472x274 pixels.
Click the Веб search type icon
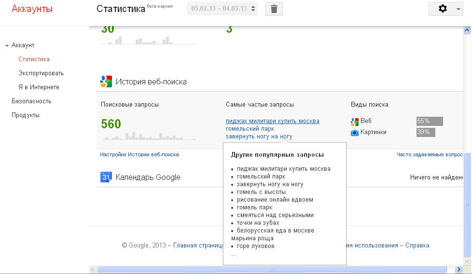[x=355, y=121]
